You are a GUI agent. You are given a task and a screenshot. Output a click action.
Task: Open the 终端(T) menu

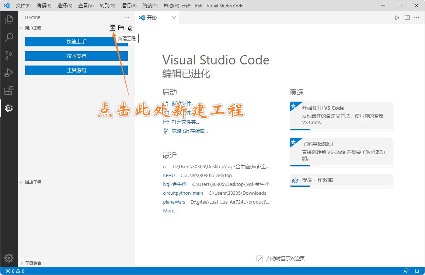coord(150,6)
